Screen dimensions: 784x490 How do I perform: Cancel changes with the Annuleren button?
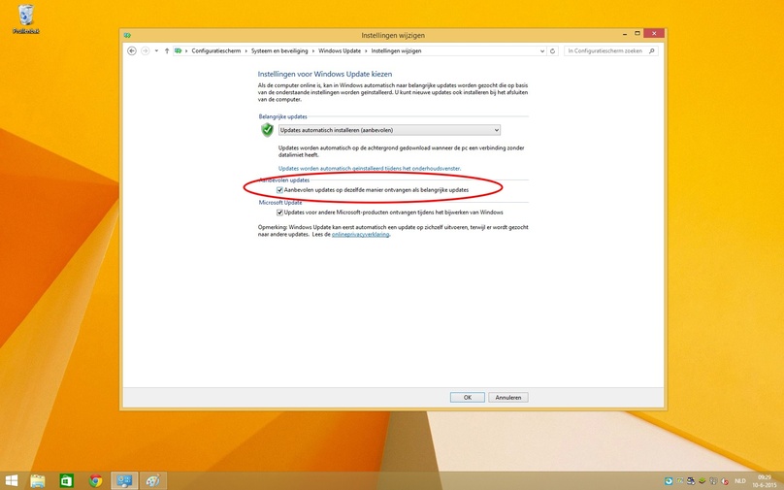508,398
